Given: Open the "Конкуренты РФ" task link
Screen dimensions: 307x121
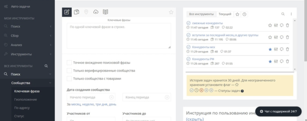Looking at the screenshot, I should coord(203,59).
